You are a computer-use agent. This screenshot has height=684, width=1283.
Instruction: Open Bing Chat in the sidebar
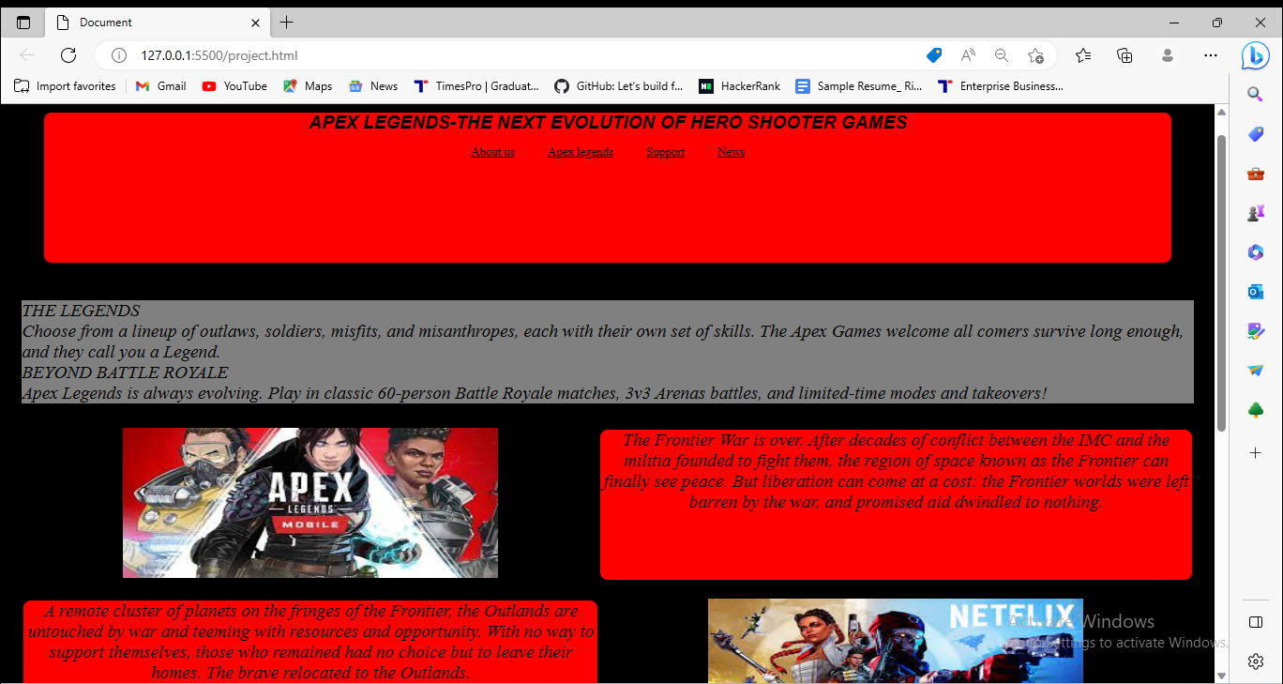pos(1255,55)
